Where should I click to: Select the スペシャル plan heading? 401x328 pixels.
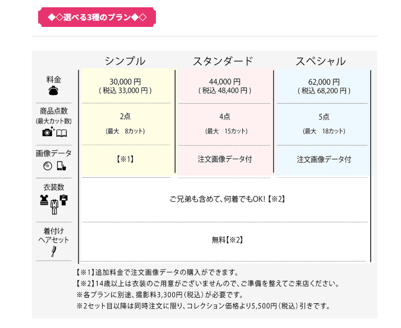pyautogui.click(x=321, y=61)
